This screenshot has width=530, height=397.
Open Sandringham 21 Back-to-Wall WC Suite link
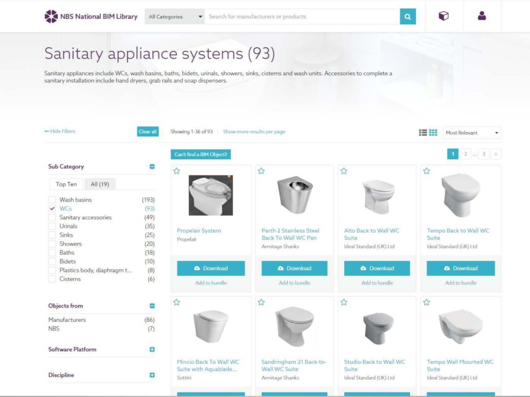pyautogui.click(x=294, y=365)
